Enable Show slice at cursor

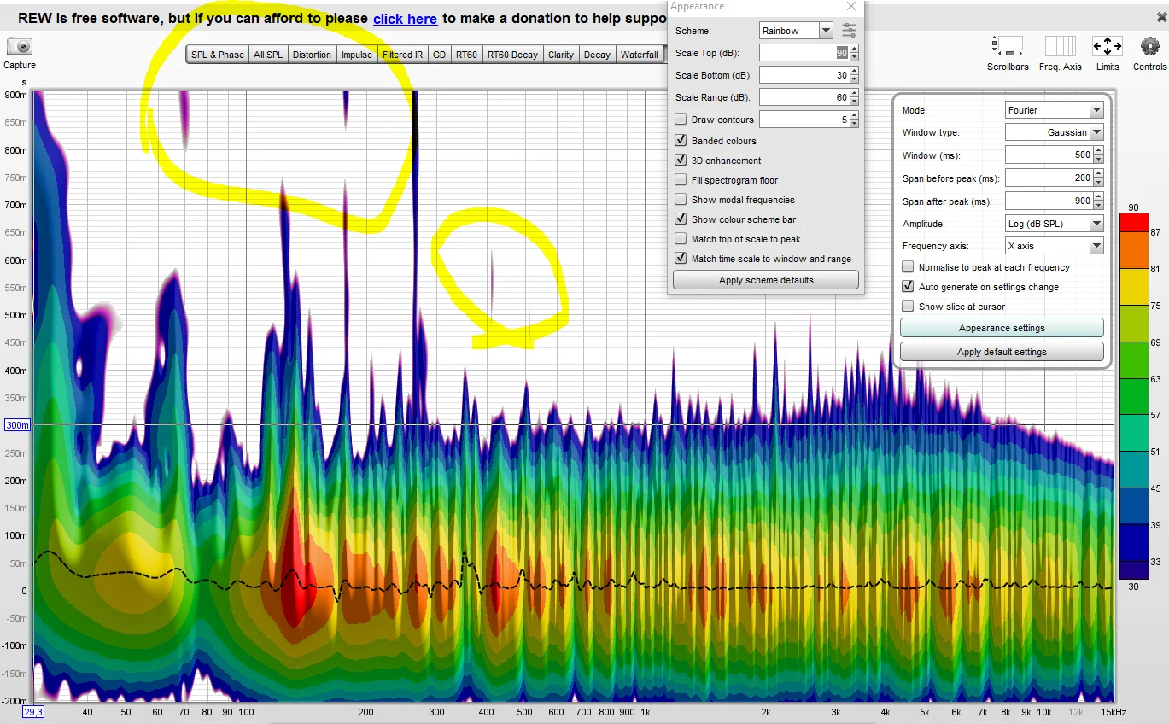908,307
